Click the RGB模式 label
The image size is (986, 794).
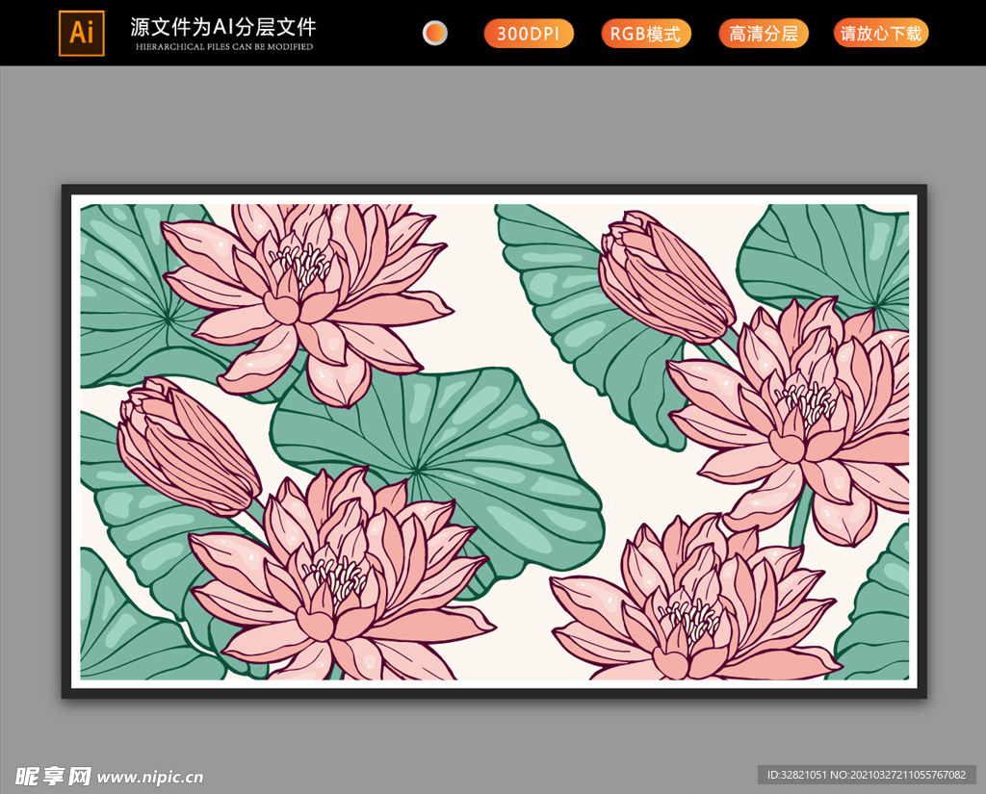click(x=645, y=33)
